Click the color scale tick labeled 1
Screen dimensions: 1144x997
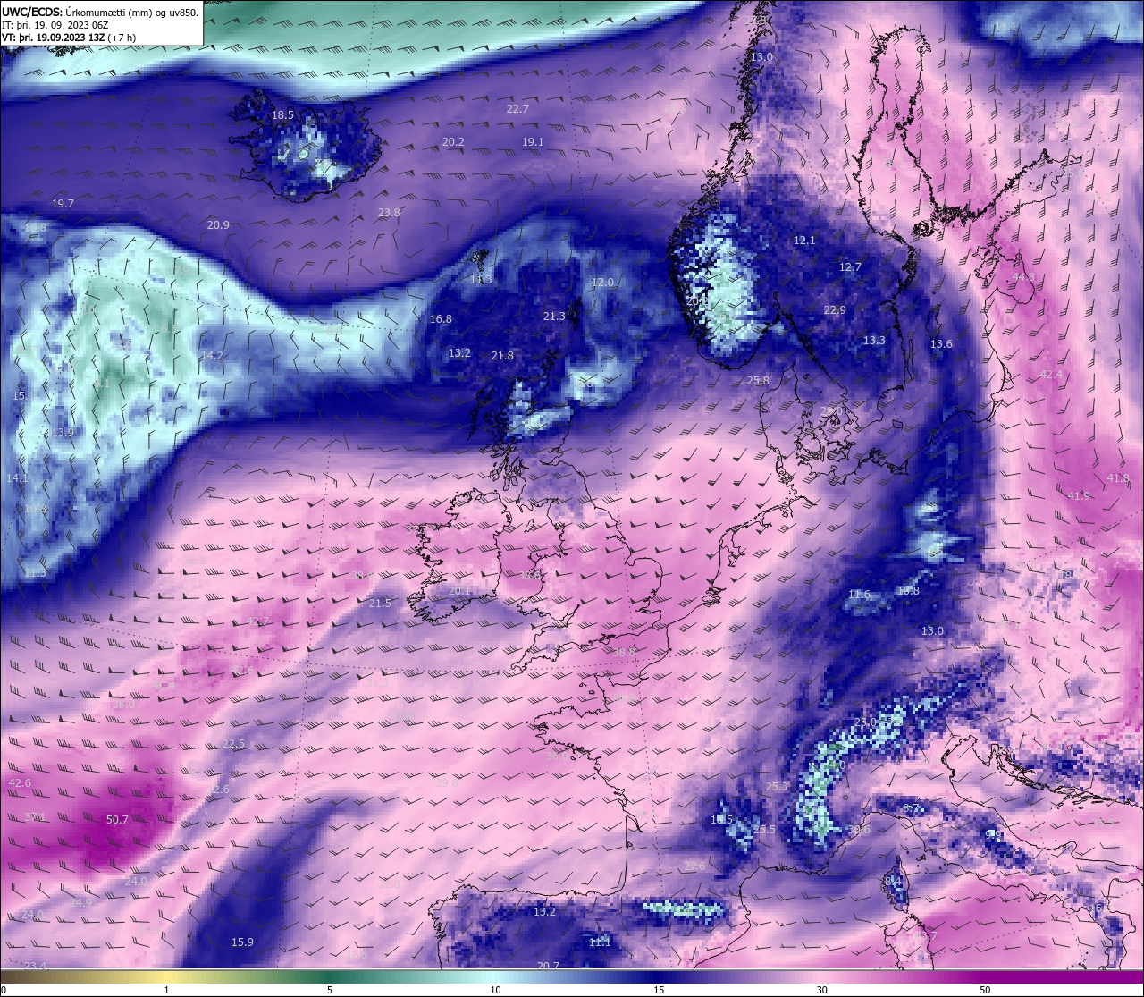(x=166, y=990)
